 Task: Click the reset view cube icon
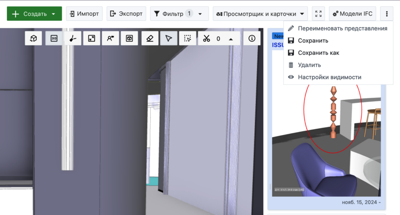click(x=34, y=38)
